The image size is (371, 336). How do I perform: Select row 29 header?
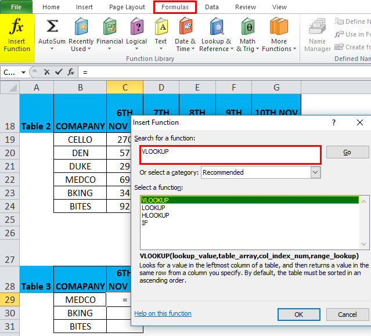(10, 300)
